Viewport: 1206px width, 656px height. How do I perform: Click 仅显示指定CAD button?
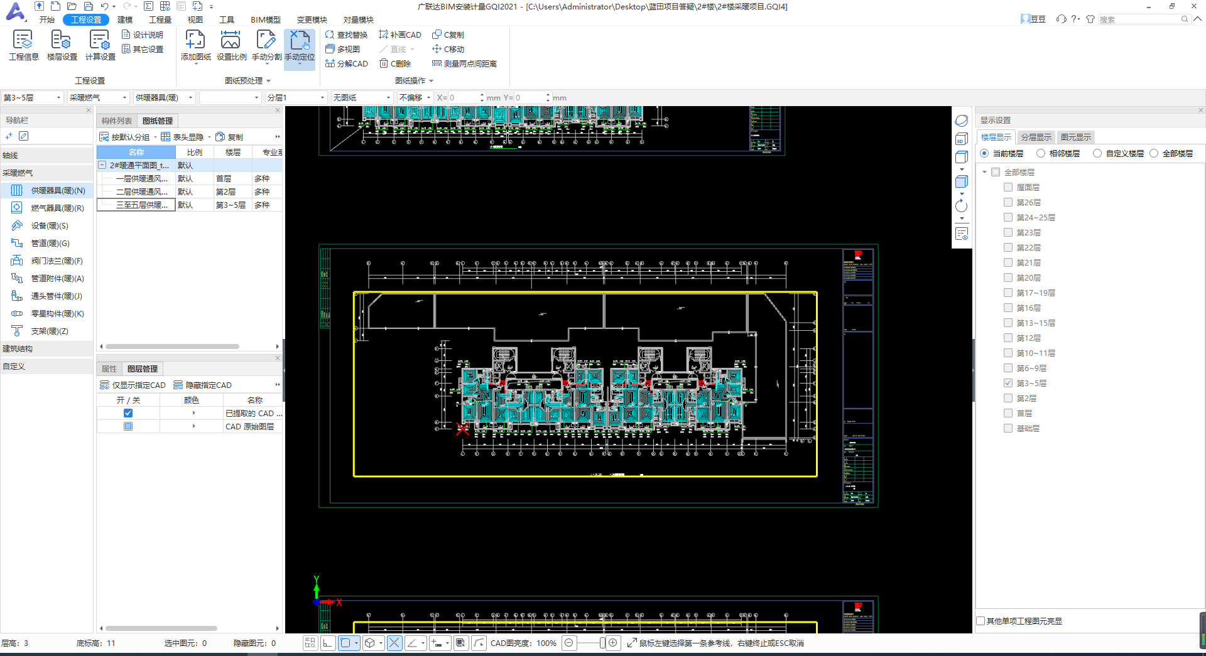click(133, 385)
